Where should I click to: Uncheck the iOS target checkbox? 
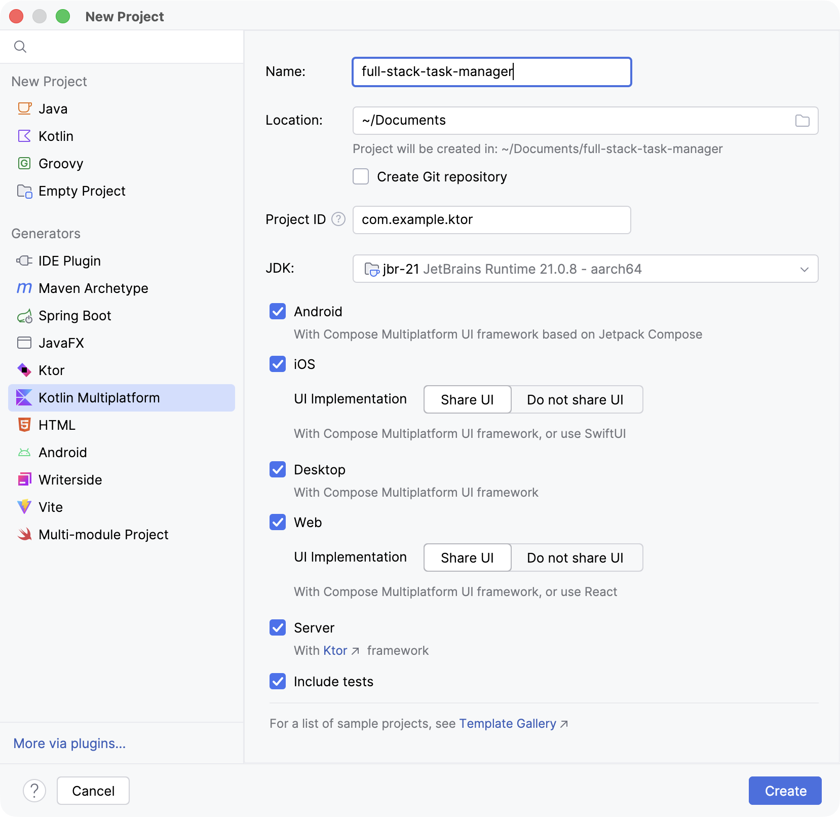[278, 364]
